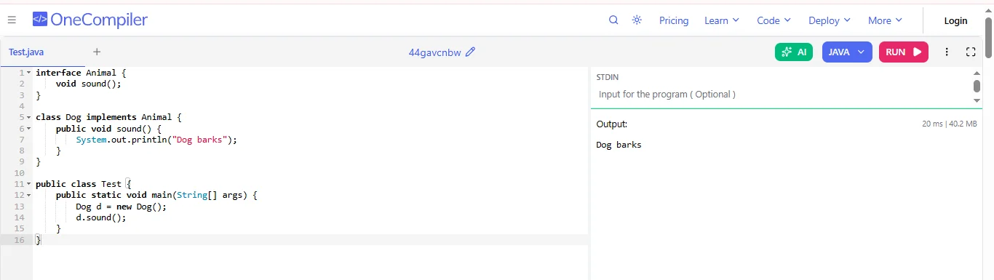The width and height of the screenshot is (994, 280).
Task: Expand the Code dropdown menu
Action: tap(774, 20)
